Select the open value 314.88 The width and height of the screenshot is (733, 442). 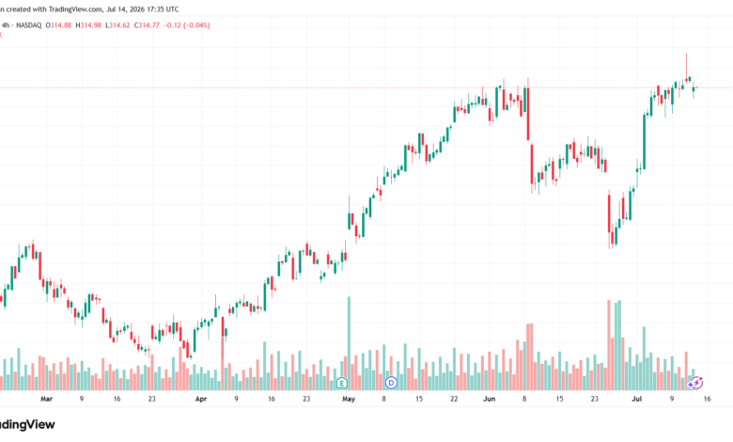[61, 25]
